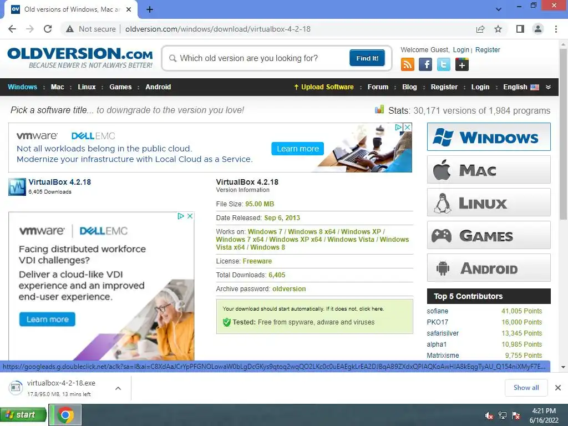Click Upload Software in navigation bar
Viewport: 568px width, 426px height.
[323, 87]
